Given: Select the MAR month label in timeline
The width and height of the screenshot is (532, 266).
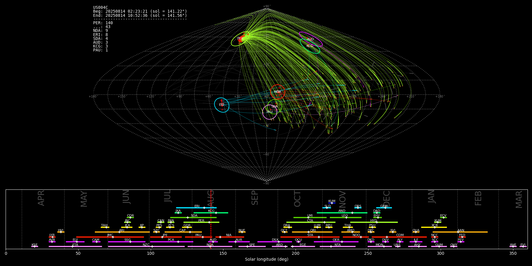Looking at the screenshot, I should pyautogui.click(x=519, y=199).
